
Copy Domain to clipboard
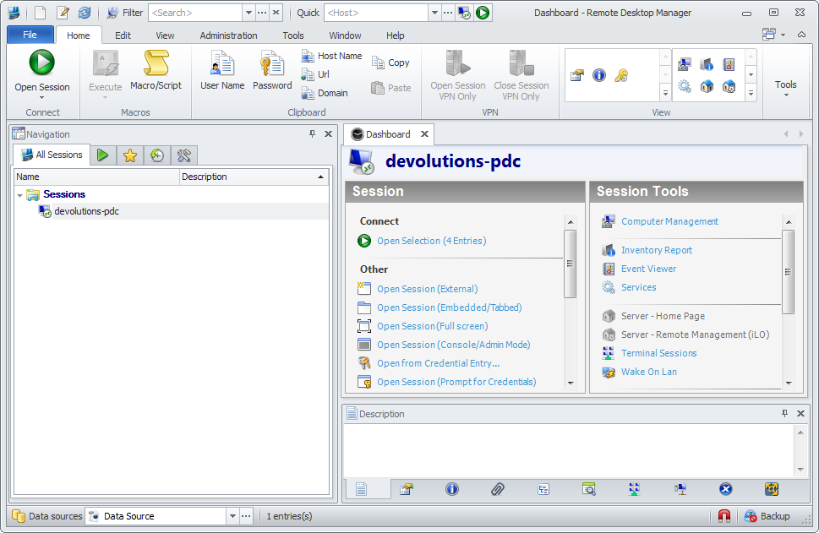[x=325, y=93]
